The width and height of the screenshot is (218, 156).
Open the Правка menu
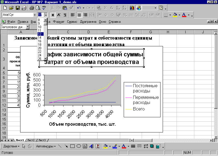23,22
